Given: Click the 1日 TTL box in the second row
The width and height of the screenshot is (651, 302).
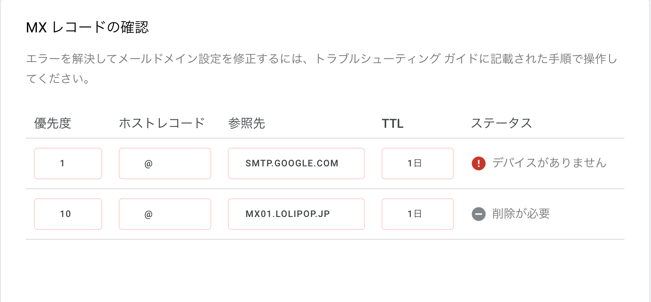Looking at the screenshot, I should [x=417, y=214].
